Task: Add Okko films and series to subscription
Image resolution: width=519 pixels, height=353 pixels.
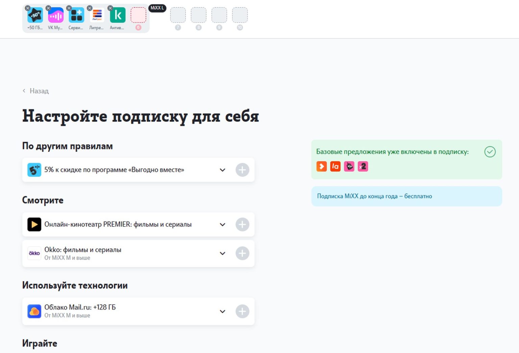Action: pyautogui.click(x=242, y=253)
